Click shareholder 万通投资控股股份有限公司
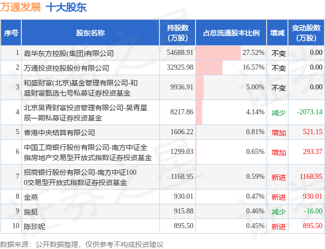Screen dimensions: 325x249 click(x=67, y=68)
